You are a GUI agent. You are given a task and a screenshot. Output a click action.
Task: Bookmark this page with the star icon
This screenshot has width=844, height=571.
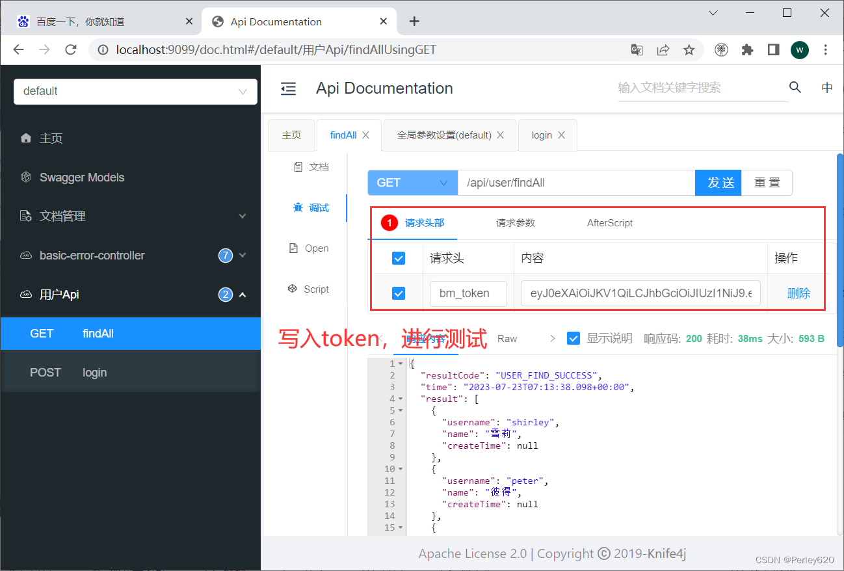coord(689,50)
